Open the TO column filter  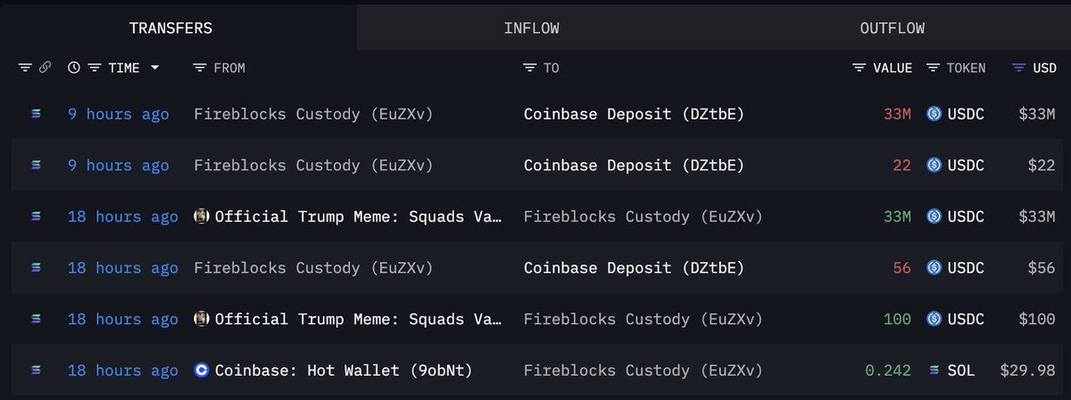click(x=530, y=68)
